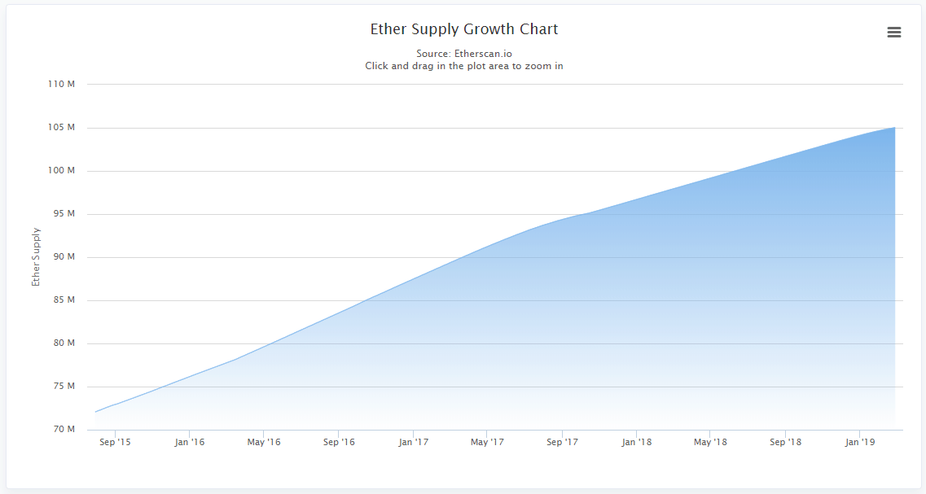This screenshot has width=926, height=494.
Task: Click the area line's endpoint at 105 M
Action: (x=895, y=128)
